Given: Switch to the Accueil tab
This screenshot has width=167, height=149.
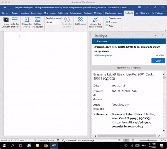Looking at the screenshot, I should point(15,13).
